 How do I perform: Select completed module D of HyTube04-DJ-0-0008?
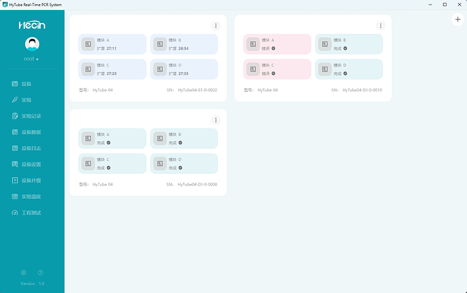pyautogui.click(x=184, y=164)
